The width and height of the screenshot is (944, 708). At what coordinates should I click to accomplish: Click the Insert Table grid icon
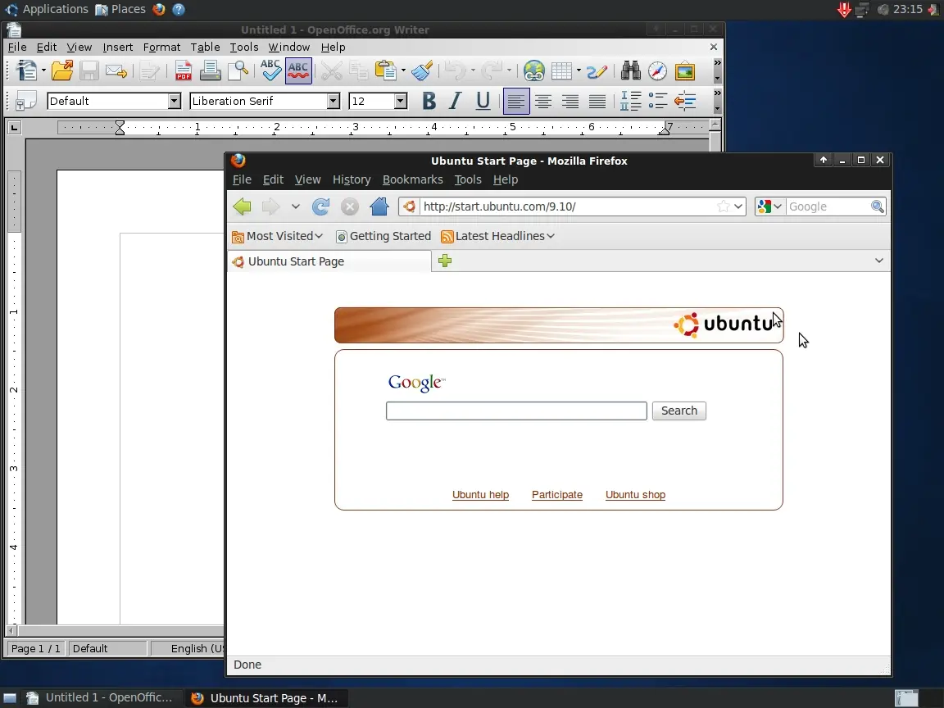pos(561,71)
